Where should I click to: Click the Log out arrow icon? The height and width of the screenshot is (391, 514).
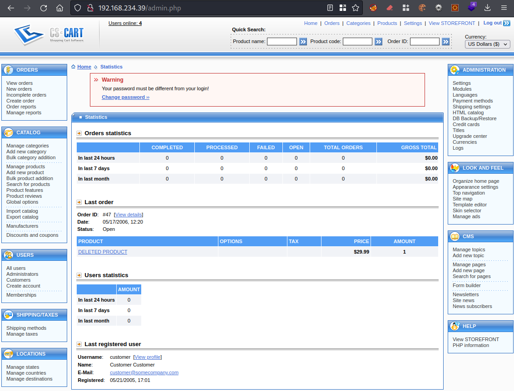point(507,23)
